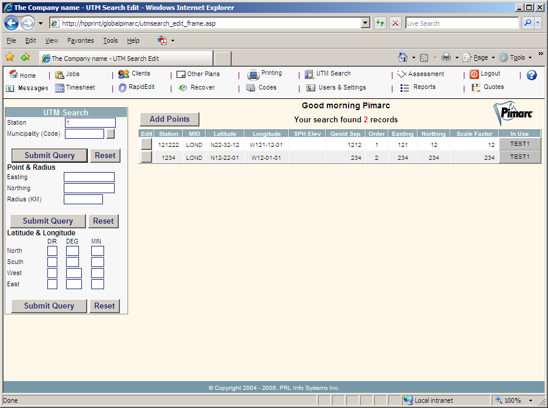Open the Assessment icon
Viewport: 548px width, 408px height.
pos(402,74)
